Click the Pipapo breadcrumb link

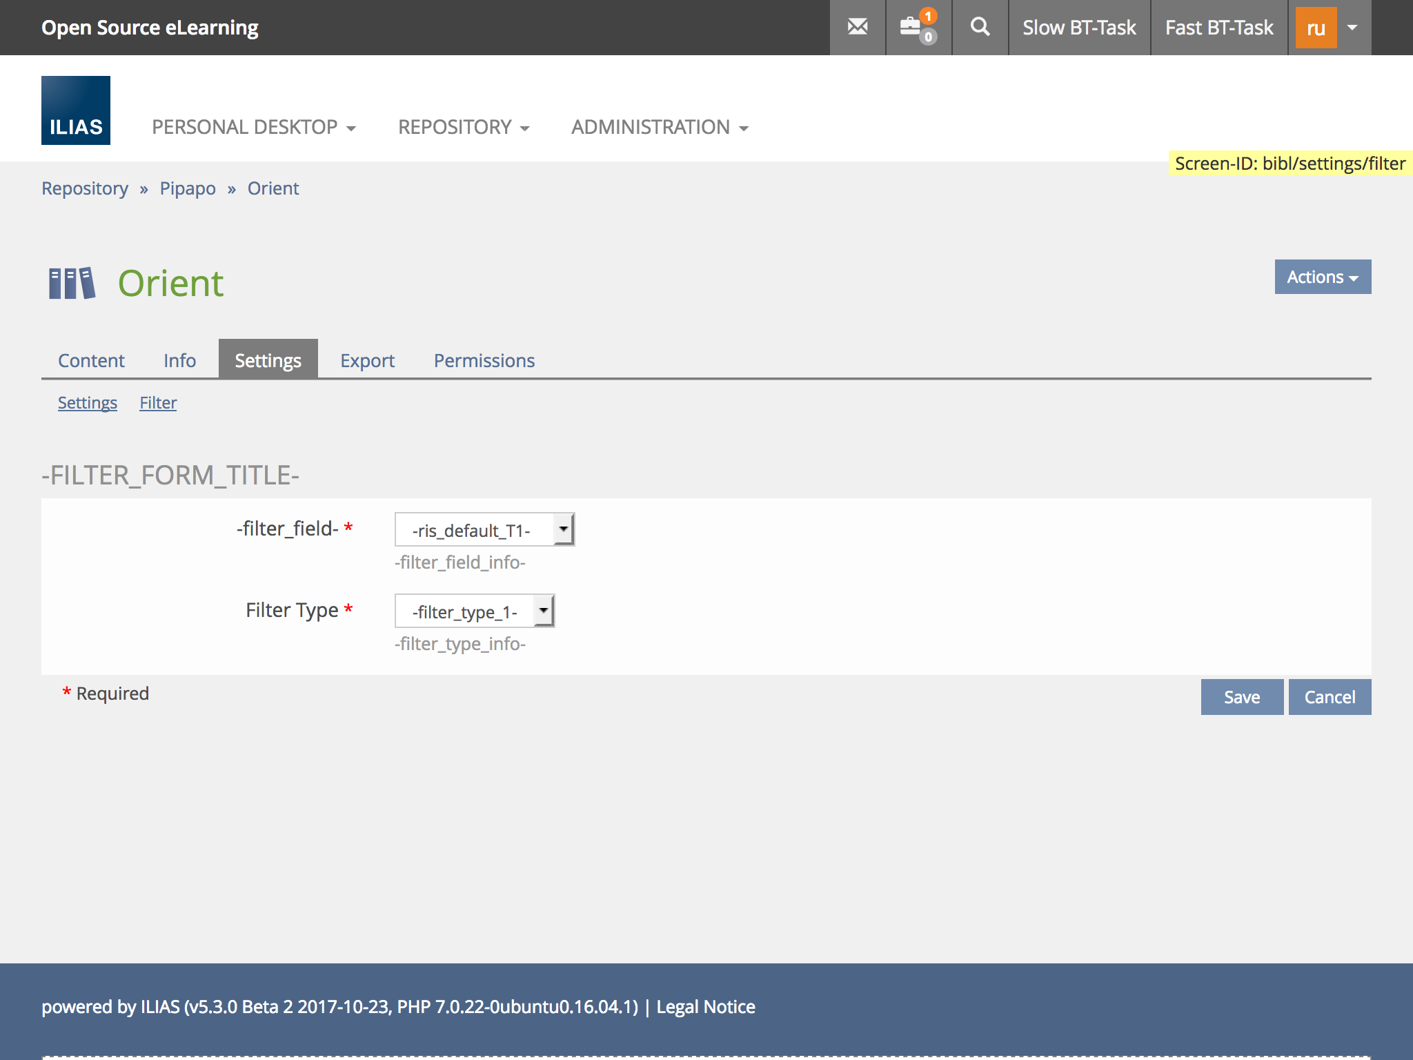188,188
